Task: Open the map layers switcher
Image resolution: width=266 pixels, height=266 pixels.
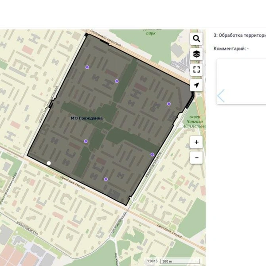Action: coord(196,54)
